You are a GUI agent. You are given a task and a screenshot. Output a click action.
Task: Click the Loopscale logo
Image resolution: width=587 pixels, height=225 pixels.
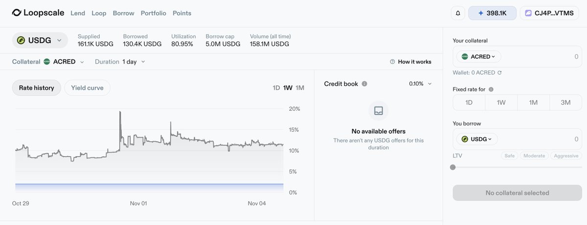tap(38, 13)
